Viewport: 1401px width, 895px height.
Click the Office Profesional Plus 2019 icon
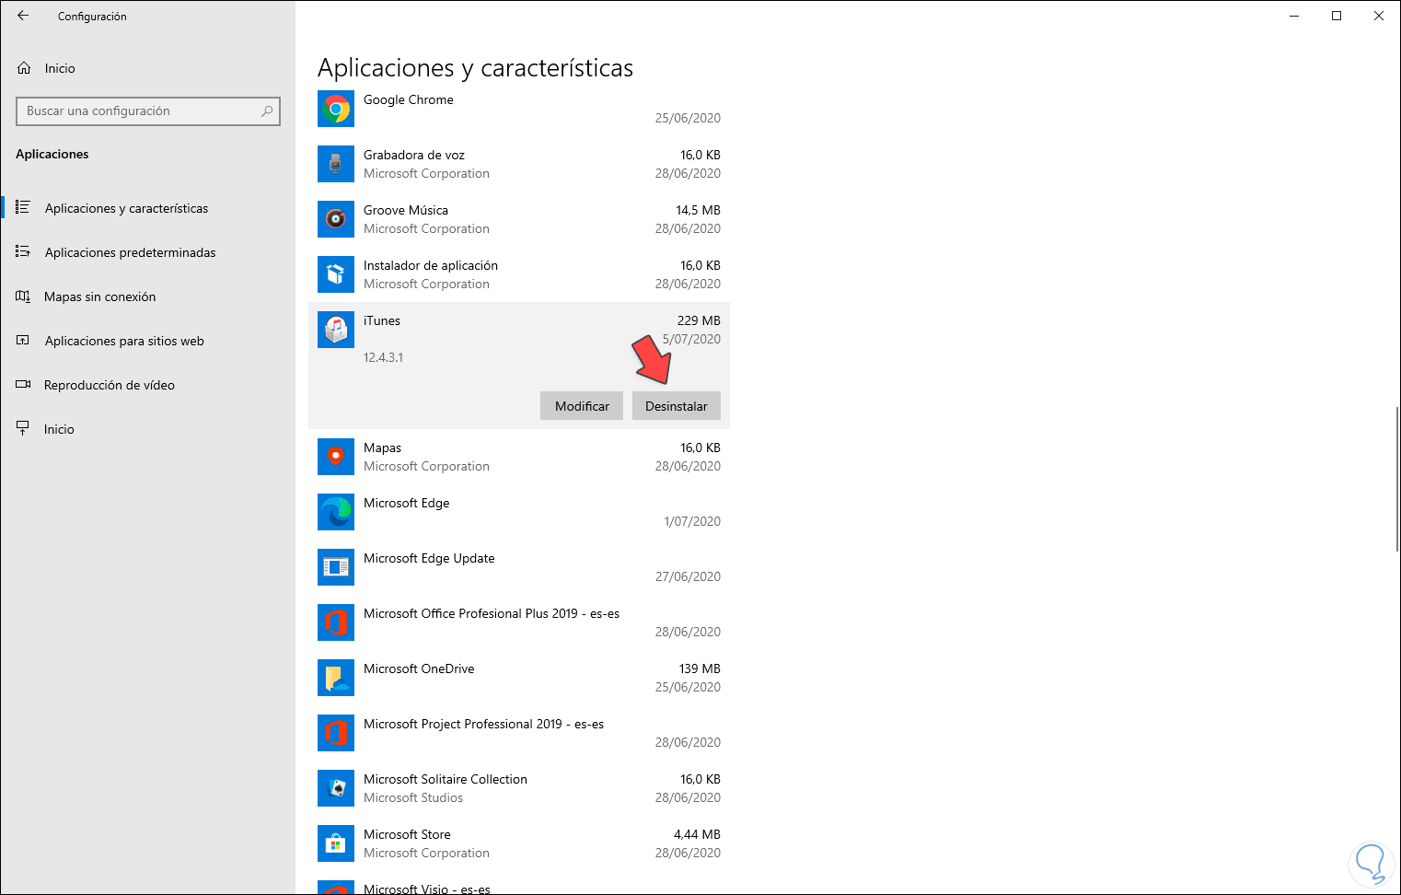point(336,622)
